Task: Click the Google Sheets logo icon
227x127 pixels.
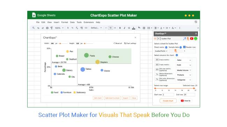Action: [x=34, y=15]
